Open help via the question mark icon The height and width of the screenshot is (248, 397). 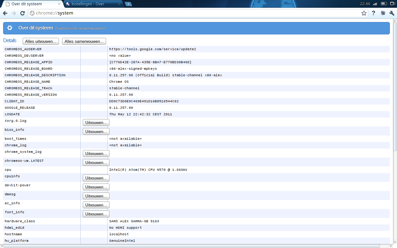coord(373,13)
